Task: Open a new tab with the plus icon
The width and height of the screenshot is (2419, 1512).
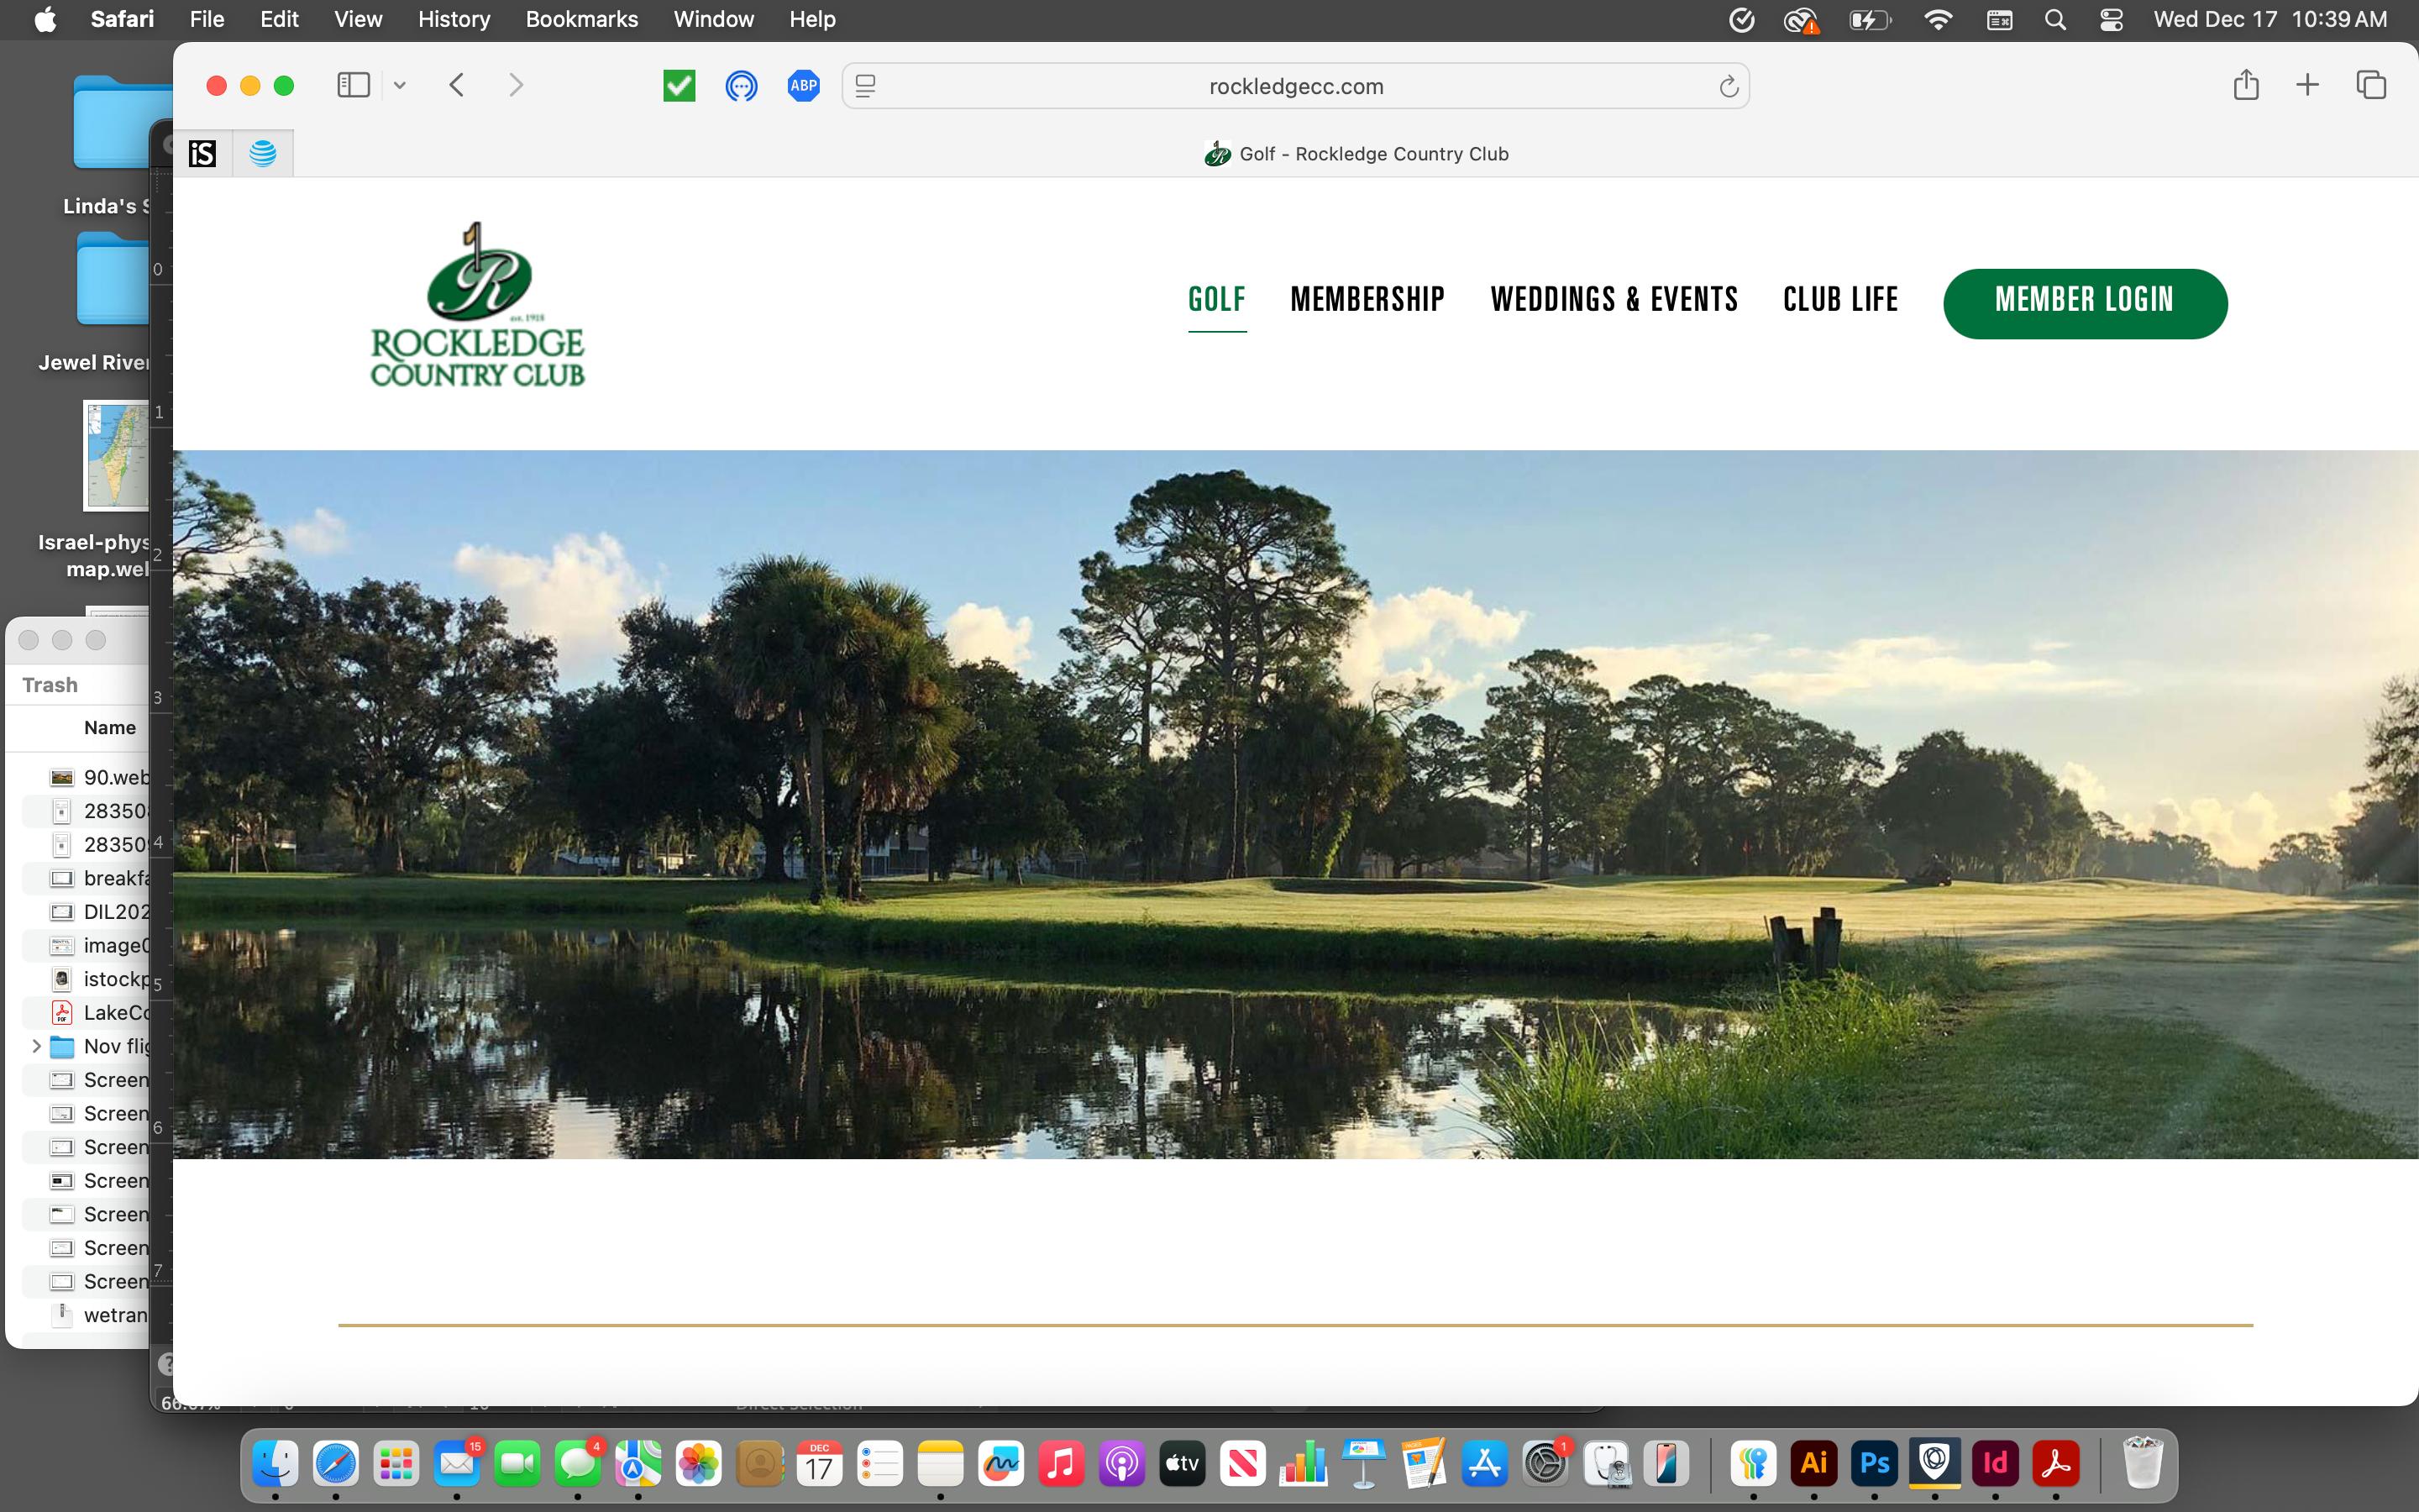Action: click(x=2307, y=85)
